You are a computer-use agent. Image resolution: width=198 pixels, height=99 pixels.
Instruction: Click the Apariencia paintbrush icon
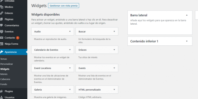tap(1, 52)
